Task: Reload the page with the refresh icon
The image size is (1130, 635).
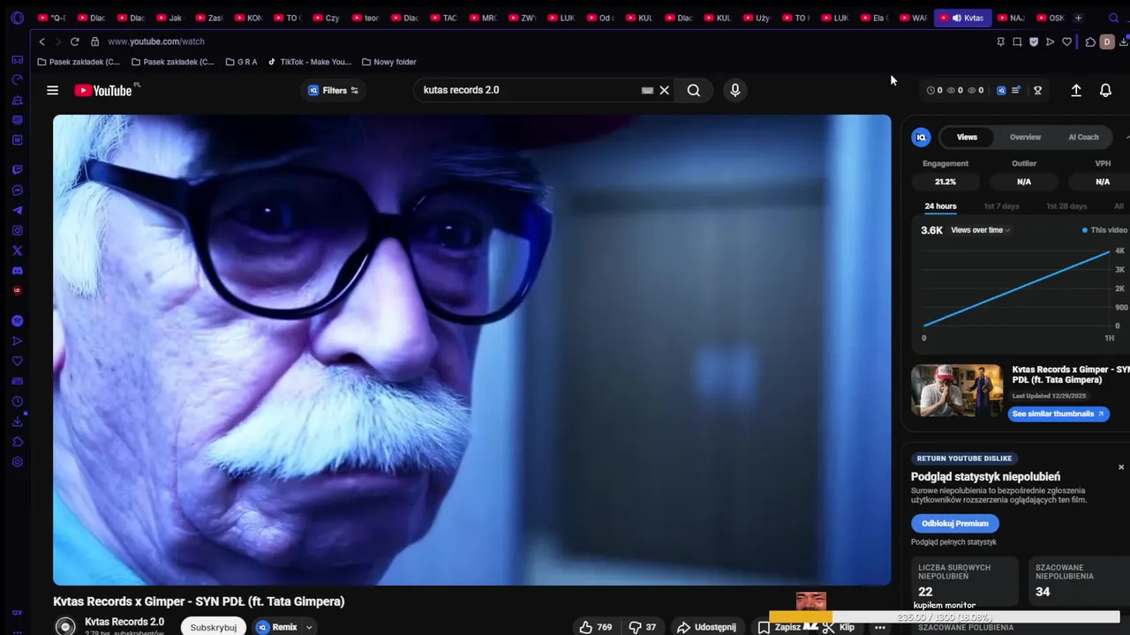Action: click(x=74, y=41)
